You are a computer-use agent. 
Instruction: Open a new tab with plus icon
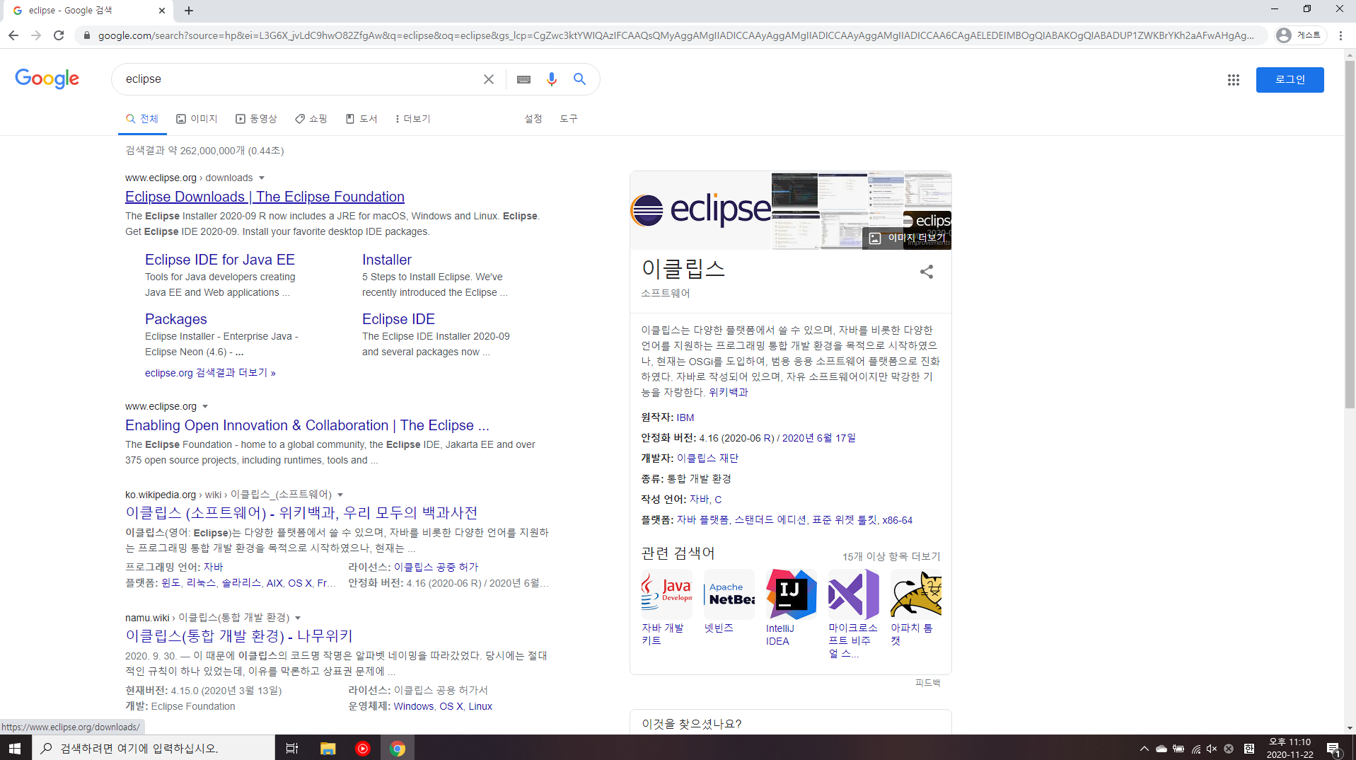click(189, 11)
